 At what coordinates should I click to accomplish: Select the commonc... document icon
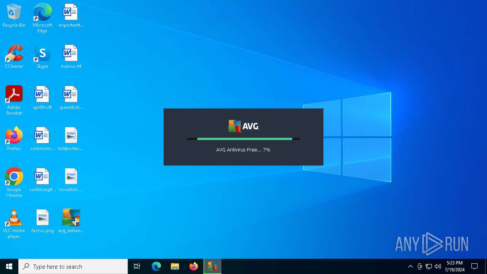pos(42,139)
